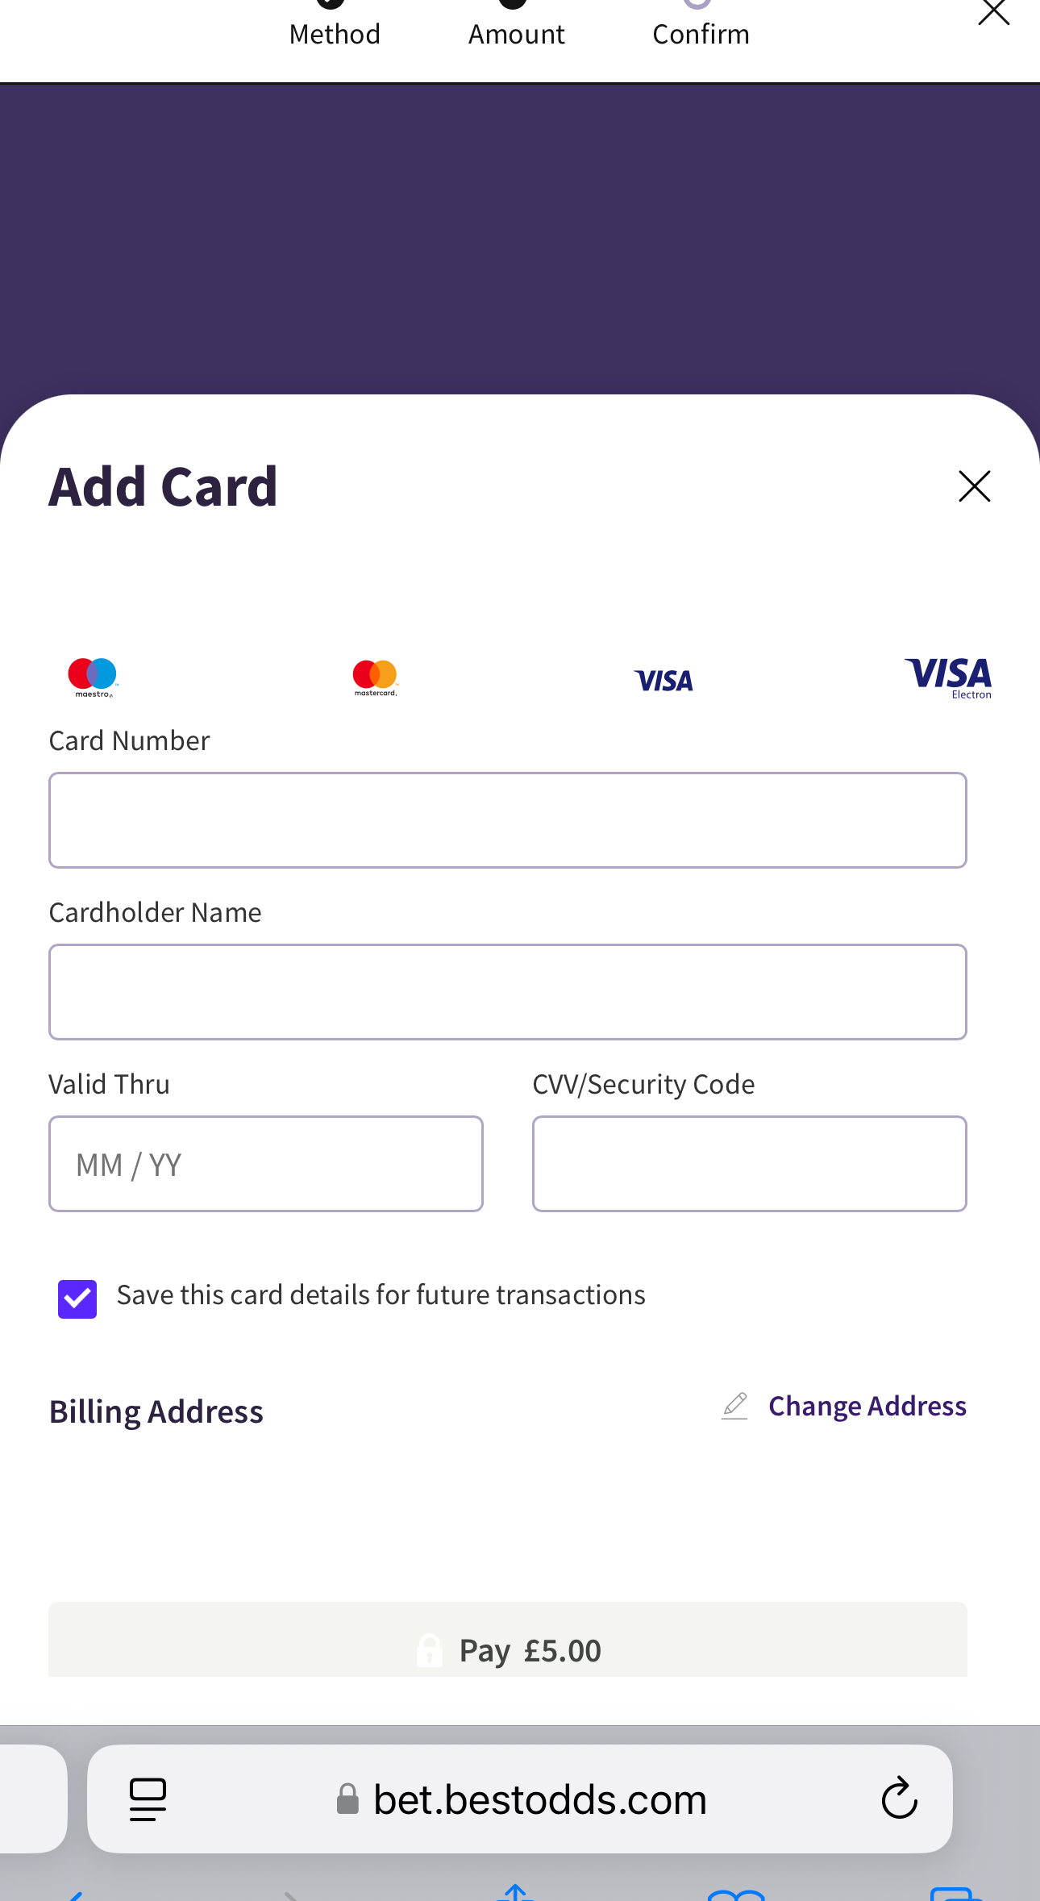Tap the padlock icon in the address bar
This screenshot has height=1901, width=1040.
(347, 1799)
